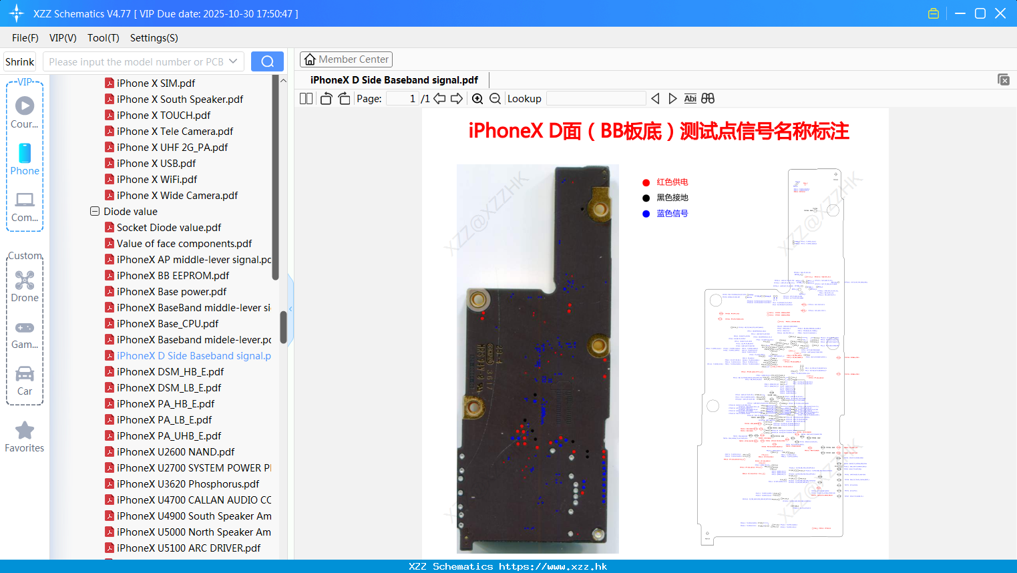Image resolution: width=1017 pixels, height=573 pixels.
Task: Go to the previous page arrow
Action: click(x=439, y=99)
